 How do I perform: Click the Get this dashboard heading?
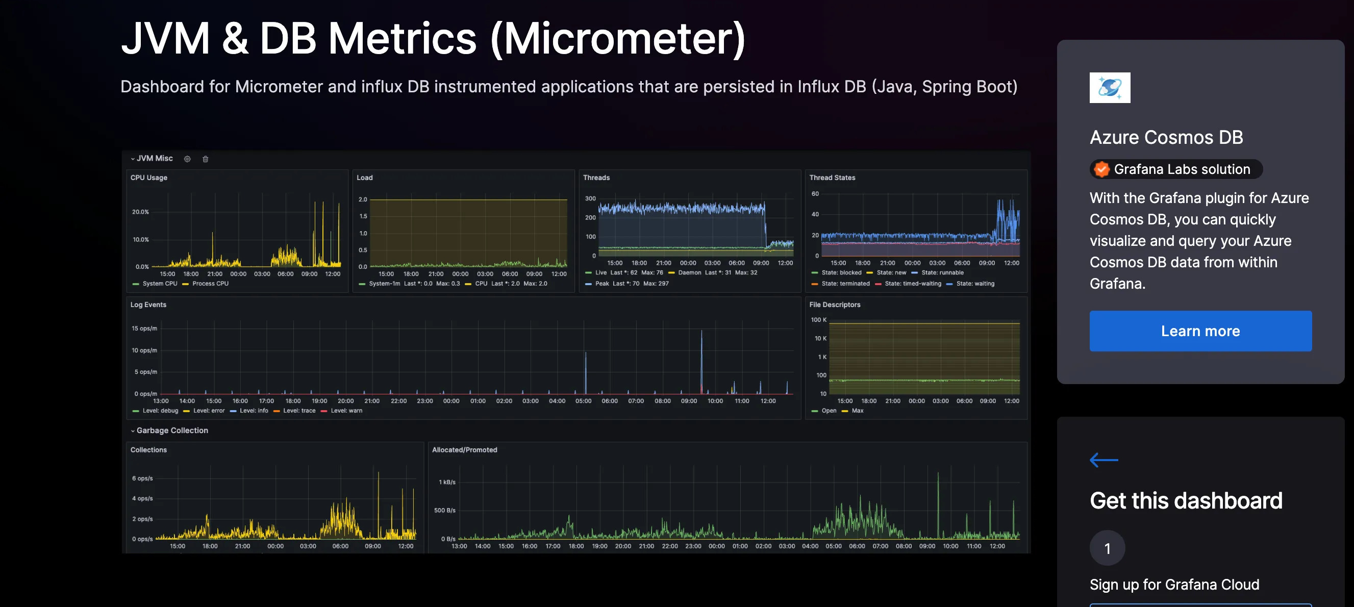coord(1186,500)
